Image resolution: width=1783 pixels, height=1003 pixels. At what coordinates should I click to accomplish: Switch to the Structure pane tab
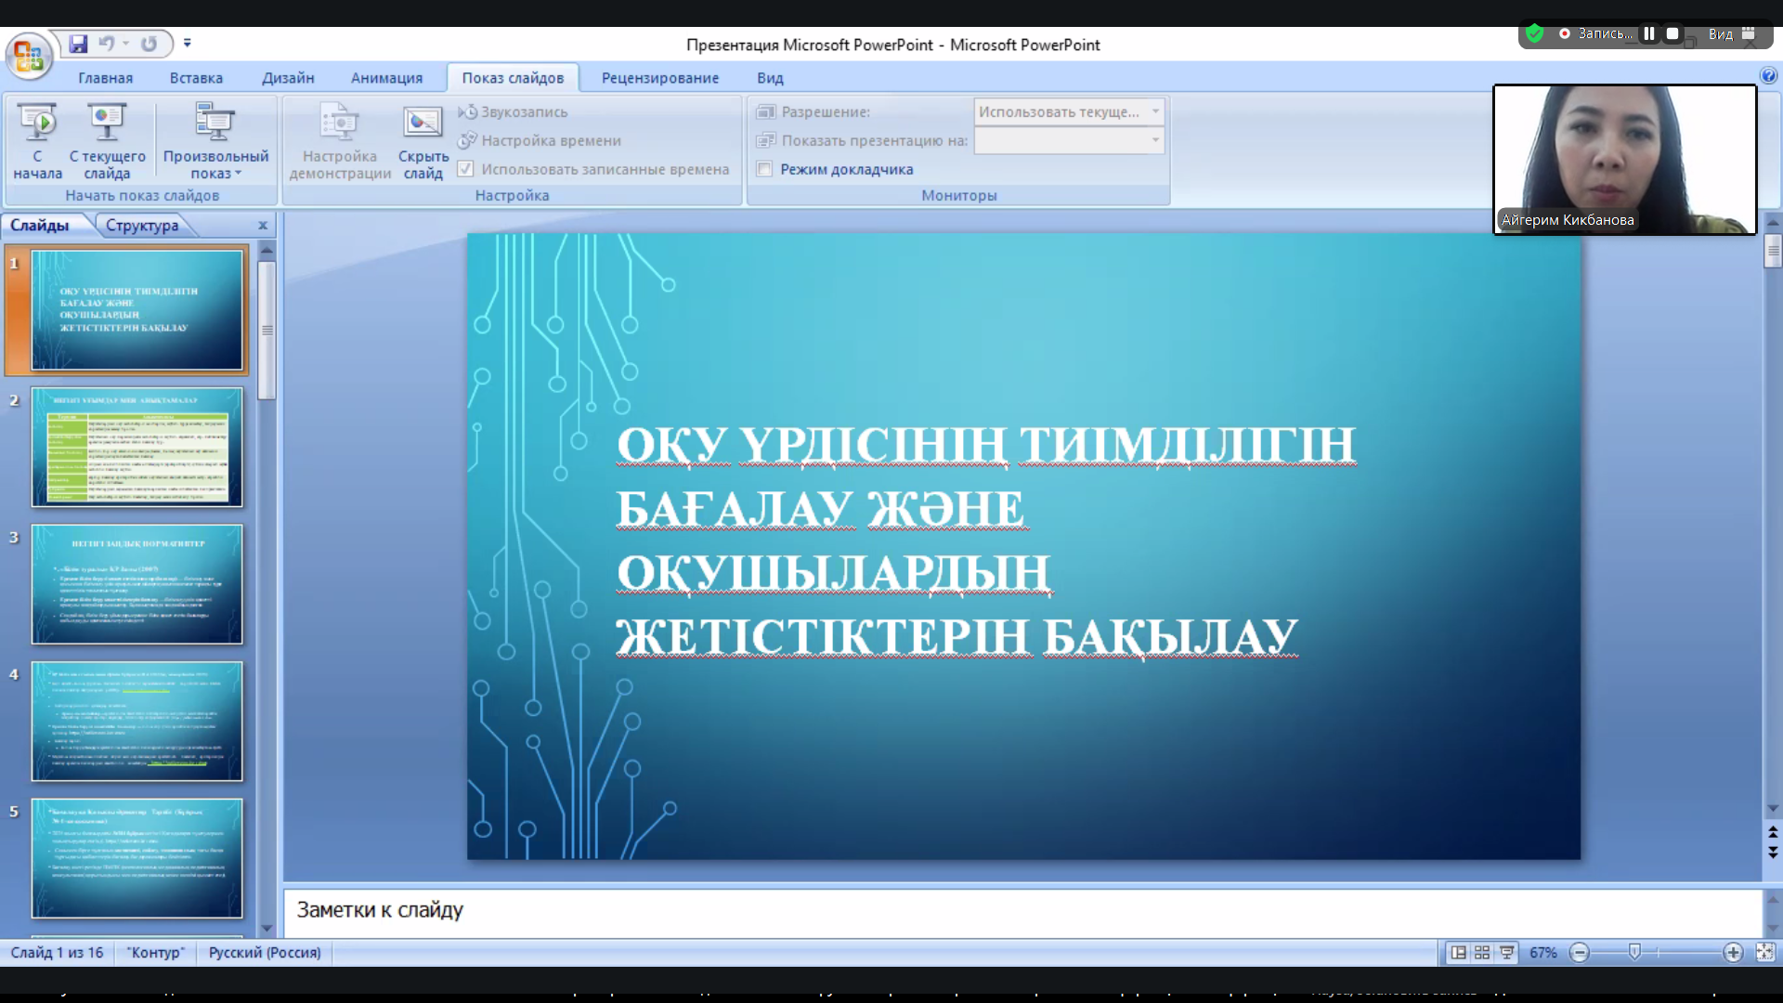point(142,225)
